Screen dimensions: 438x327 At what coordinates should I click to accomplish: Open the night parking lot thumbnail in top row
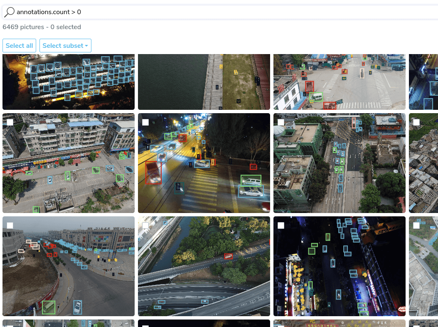click(69, 82)
